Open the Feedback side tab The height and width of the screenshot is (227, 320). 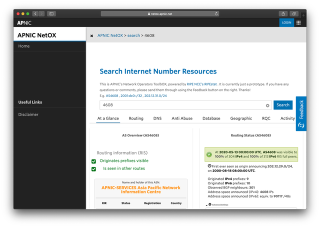[x=301, y=113]
